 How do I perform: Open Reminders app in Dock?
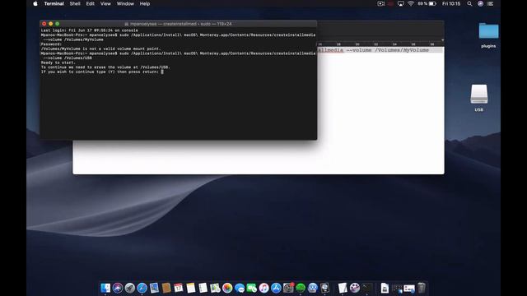click(203, 288)
